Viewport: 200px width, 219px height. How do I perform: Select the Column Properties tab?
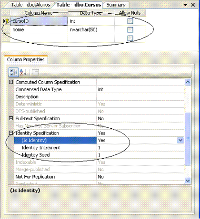point(26,59)
